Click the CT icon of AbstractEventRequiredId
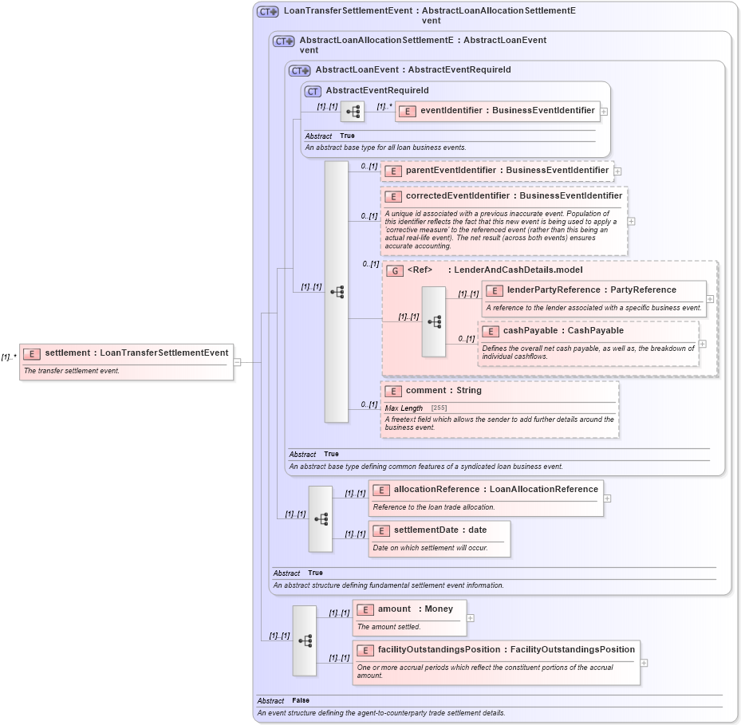The image size is (741, 725). tap(311, 90)
